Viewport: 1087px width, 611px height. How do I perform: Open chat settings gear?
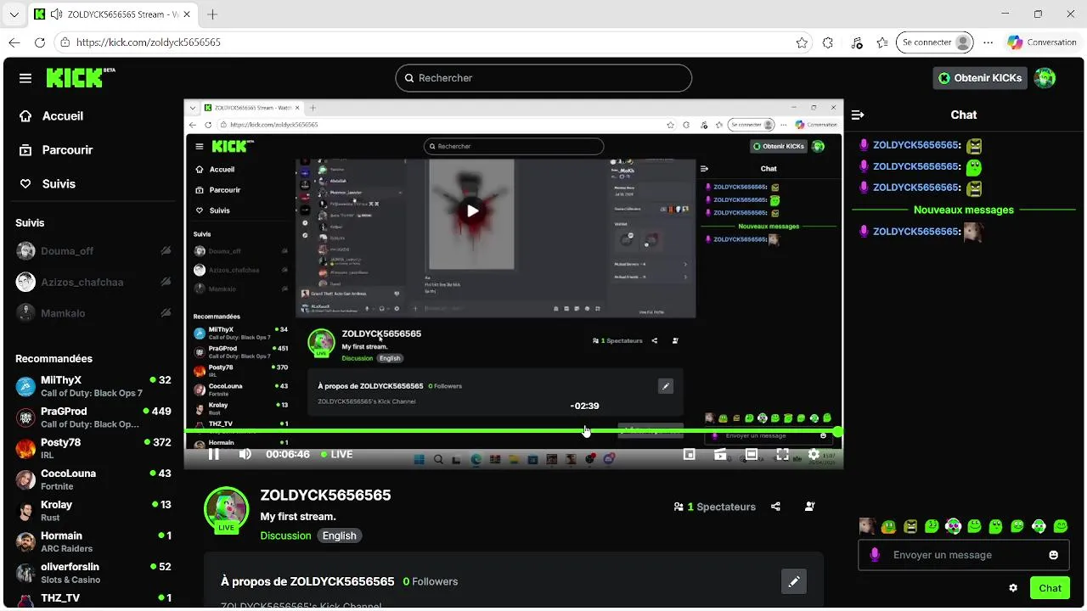pyautogui.click(x=1013, y=587)
